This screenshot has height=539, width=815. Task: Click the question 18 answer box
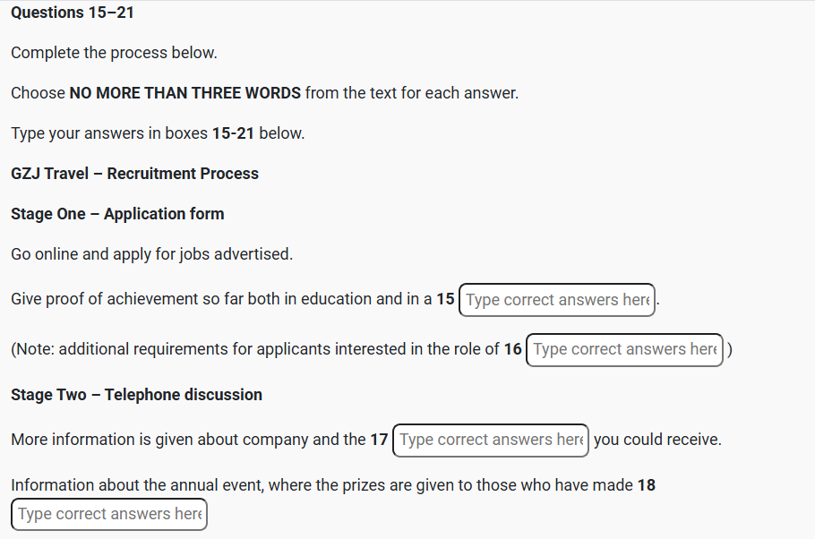(x=109, y=514)
